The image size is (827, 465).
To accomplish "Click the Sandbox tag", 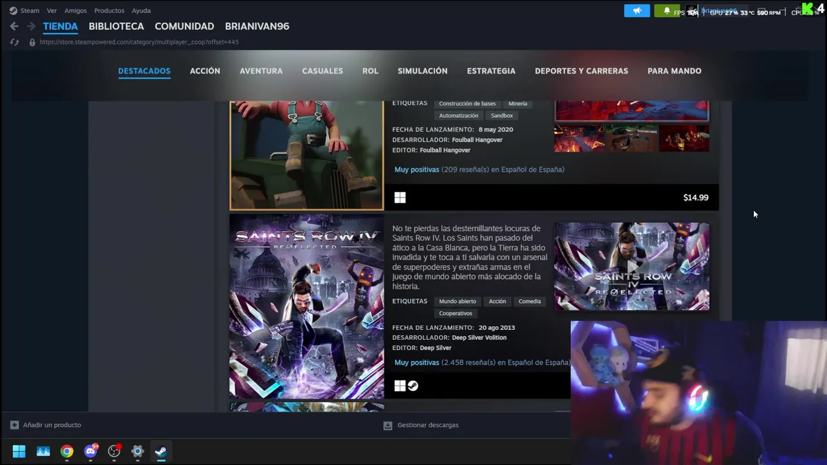I will tap(501, 116).
